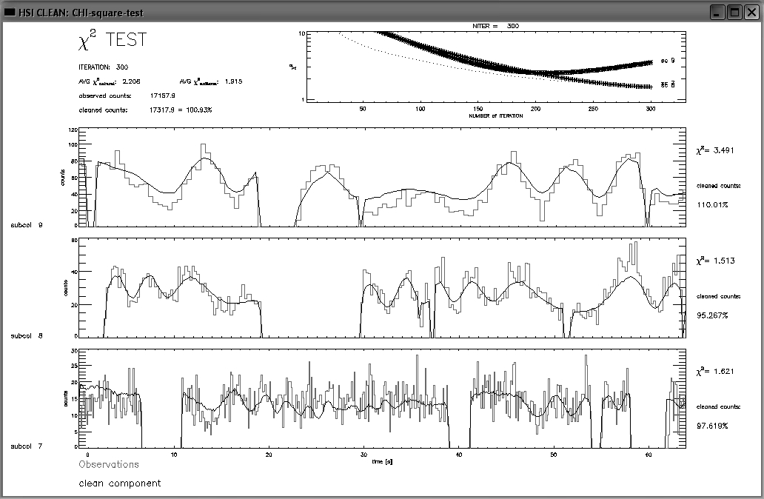
Task: Click the χ² TEST heading
Action: (113, 41)
